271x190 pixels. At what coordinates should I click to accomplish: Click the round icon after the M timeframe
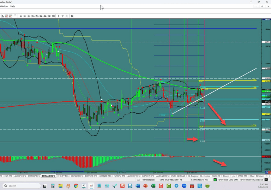point(72,16)
